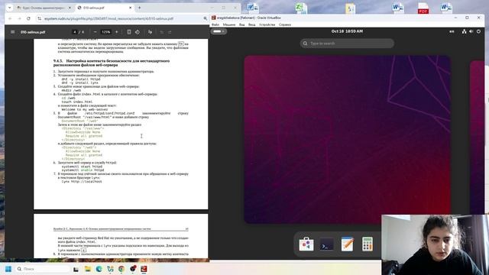Launch Terminal from GNOME dash

click(x=326, y=244)
